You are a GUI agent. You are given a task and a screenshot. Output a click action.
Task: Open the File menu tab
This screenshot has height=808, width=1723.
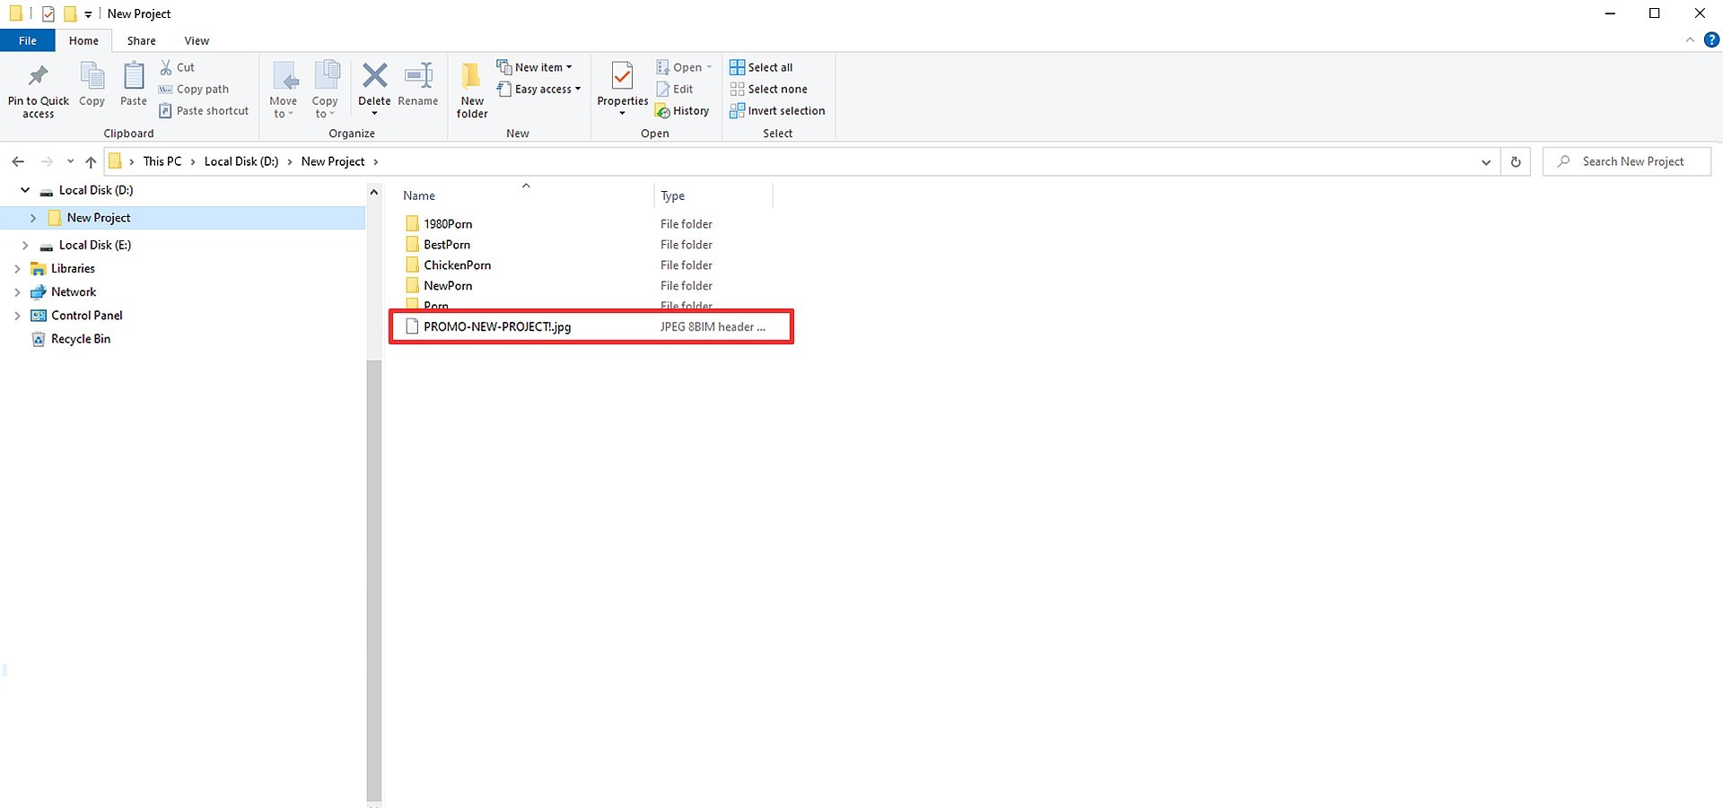[28, 40]
